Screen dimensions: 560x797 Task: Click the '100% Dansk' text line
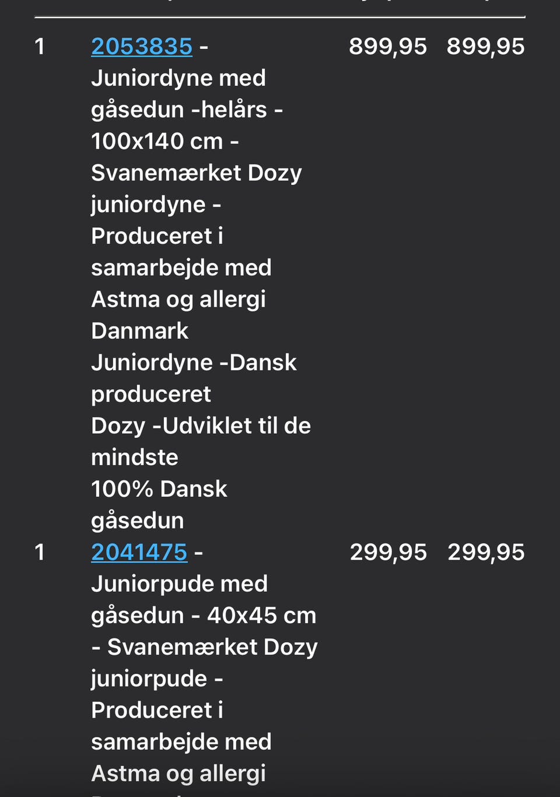159,489
